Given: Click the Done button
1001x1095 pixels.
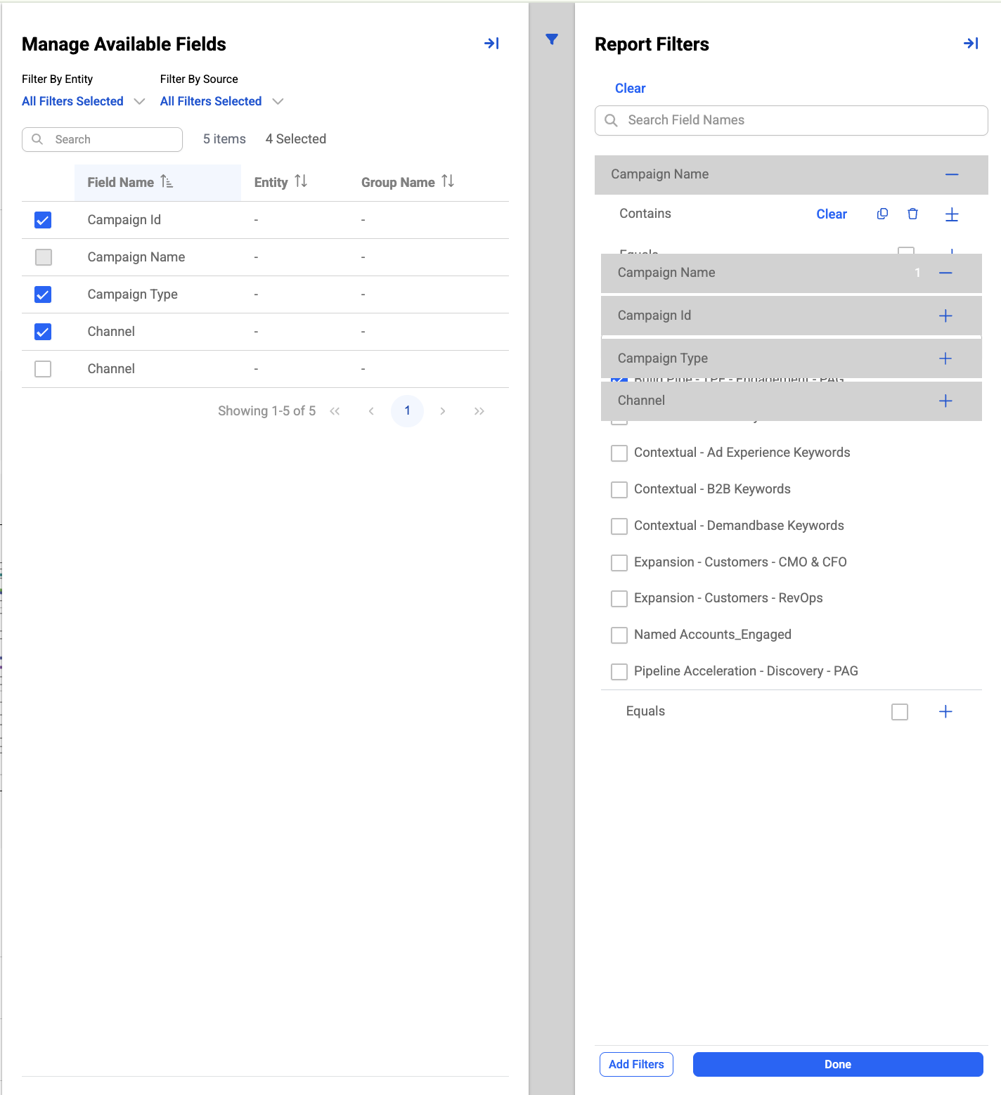Looking at the screenshot, I should click(838, 1064).
